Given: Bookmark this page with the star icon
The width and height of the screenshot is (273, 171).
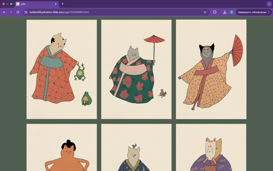Looking at the screenshot, I should pos(205,12).
